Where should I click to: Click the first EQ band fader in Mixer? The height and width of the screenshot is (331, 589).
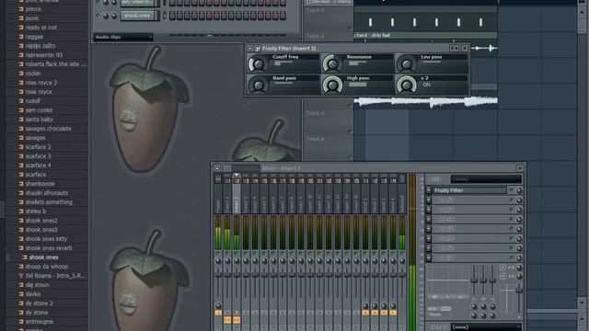474,280
